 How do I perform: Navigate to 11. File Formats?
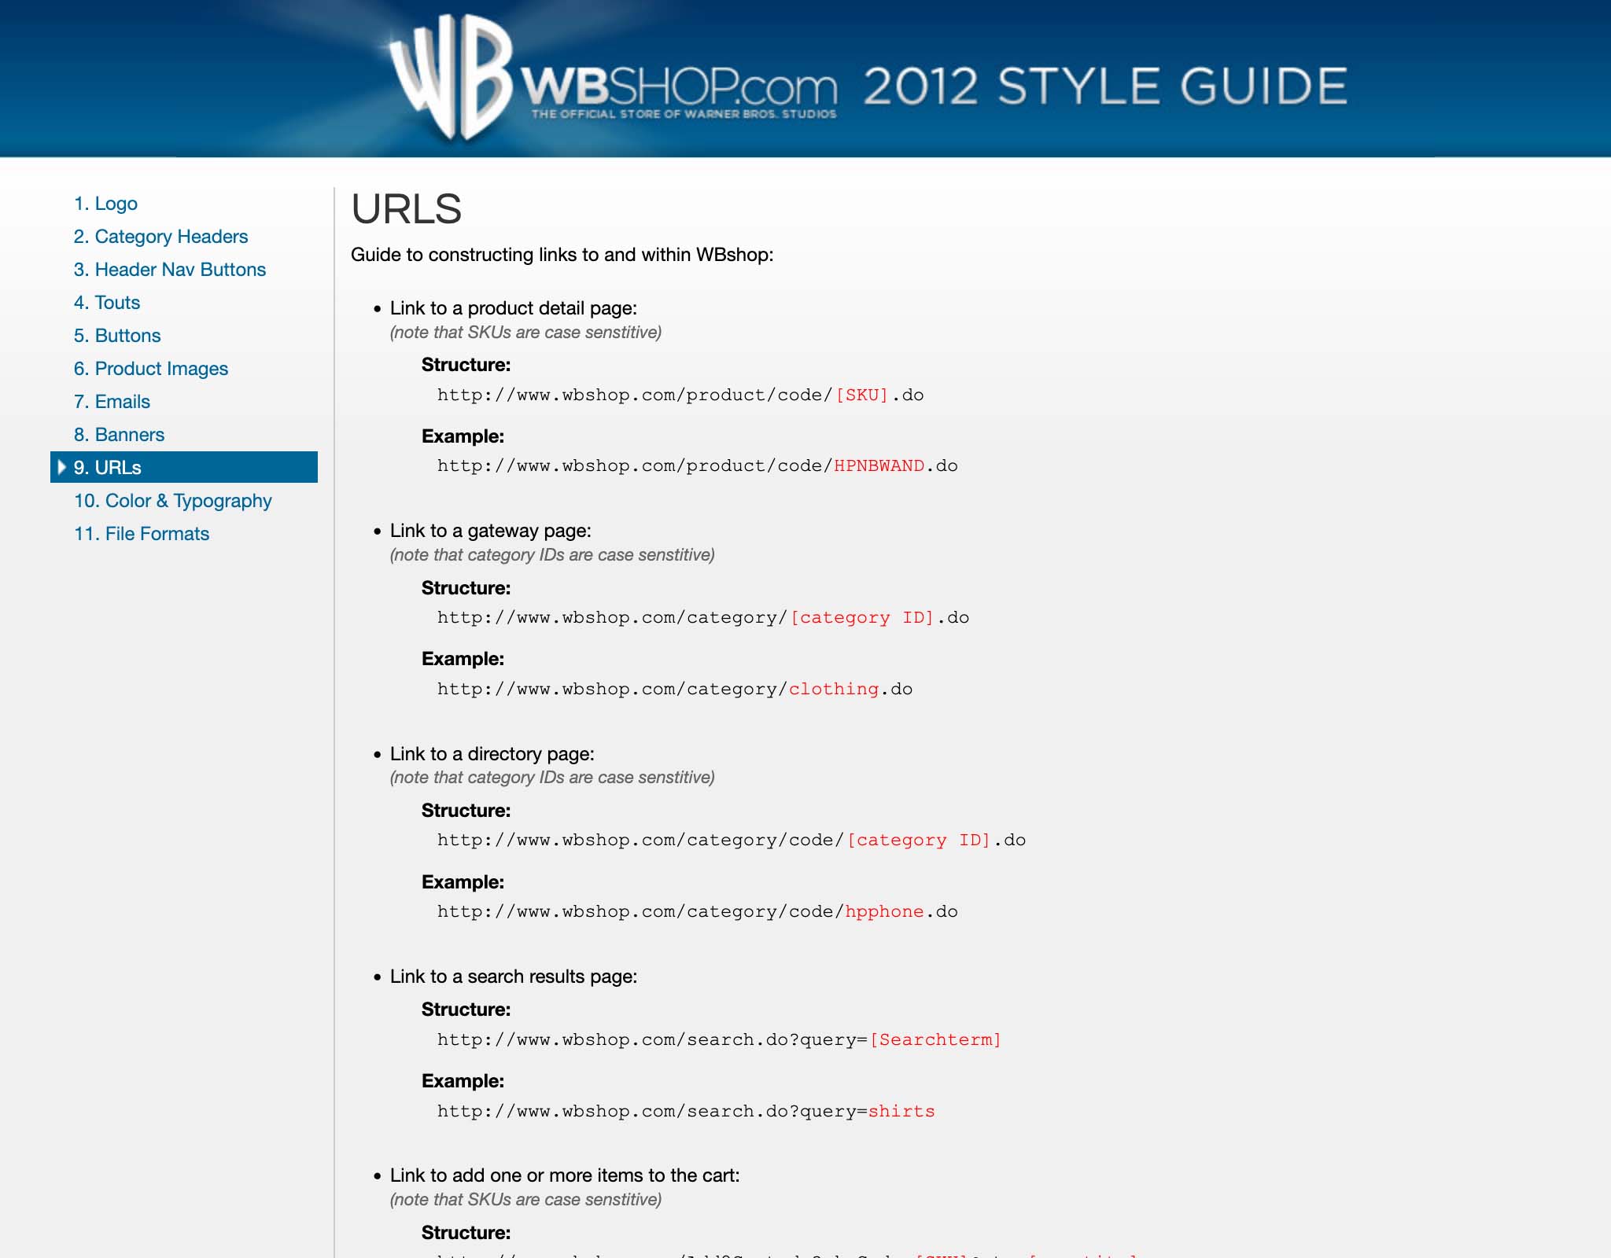coord(142,534)
